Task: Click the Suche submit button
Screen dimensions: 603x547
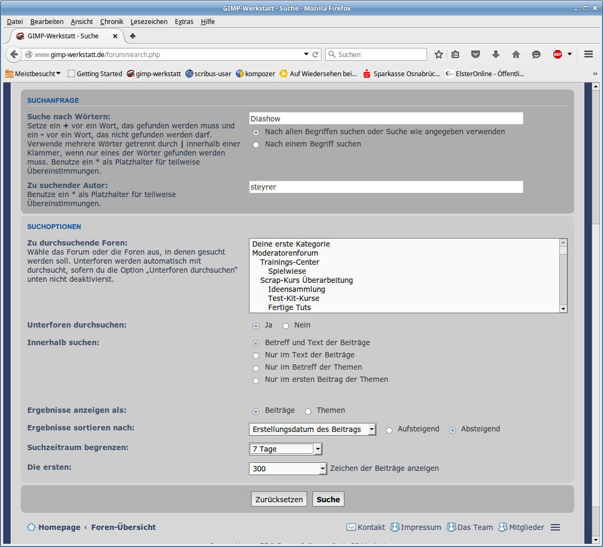Action: click(328, 500)
